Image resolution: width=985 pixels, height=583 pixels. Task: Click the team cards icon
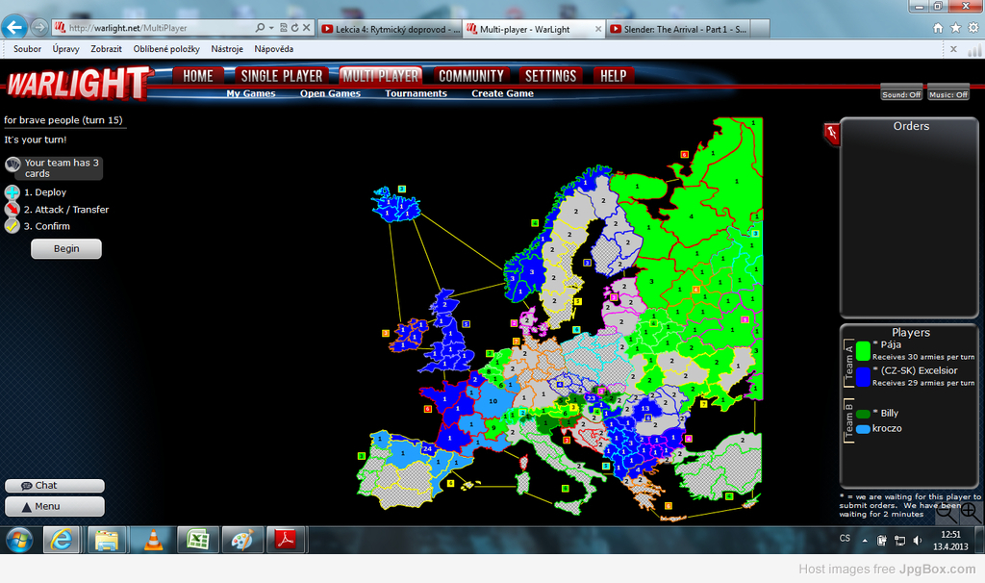coord(13,165)
